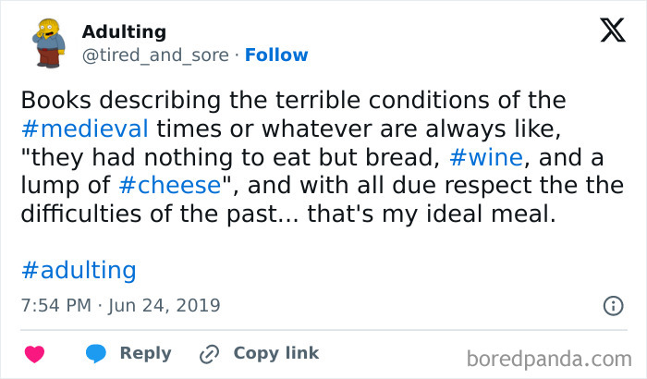Open the @tired_and_sore handle

(x=155, y=55)
